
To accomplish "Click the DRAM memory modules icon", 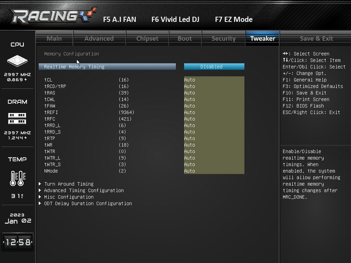I will pos(17,118).
